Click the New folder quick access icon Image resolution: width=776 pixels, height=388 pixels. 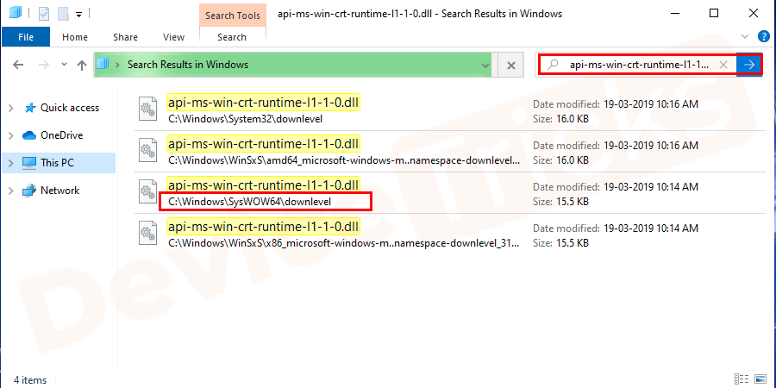[x=63, y=14]
